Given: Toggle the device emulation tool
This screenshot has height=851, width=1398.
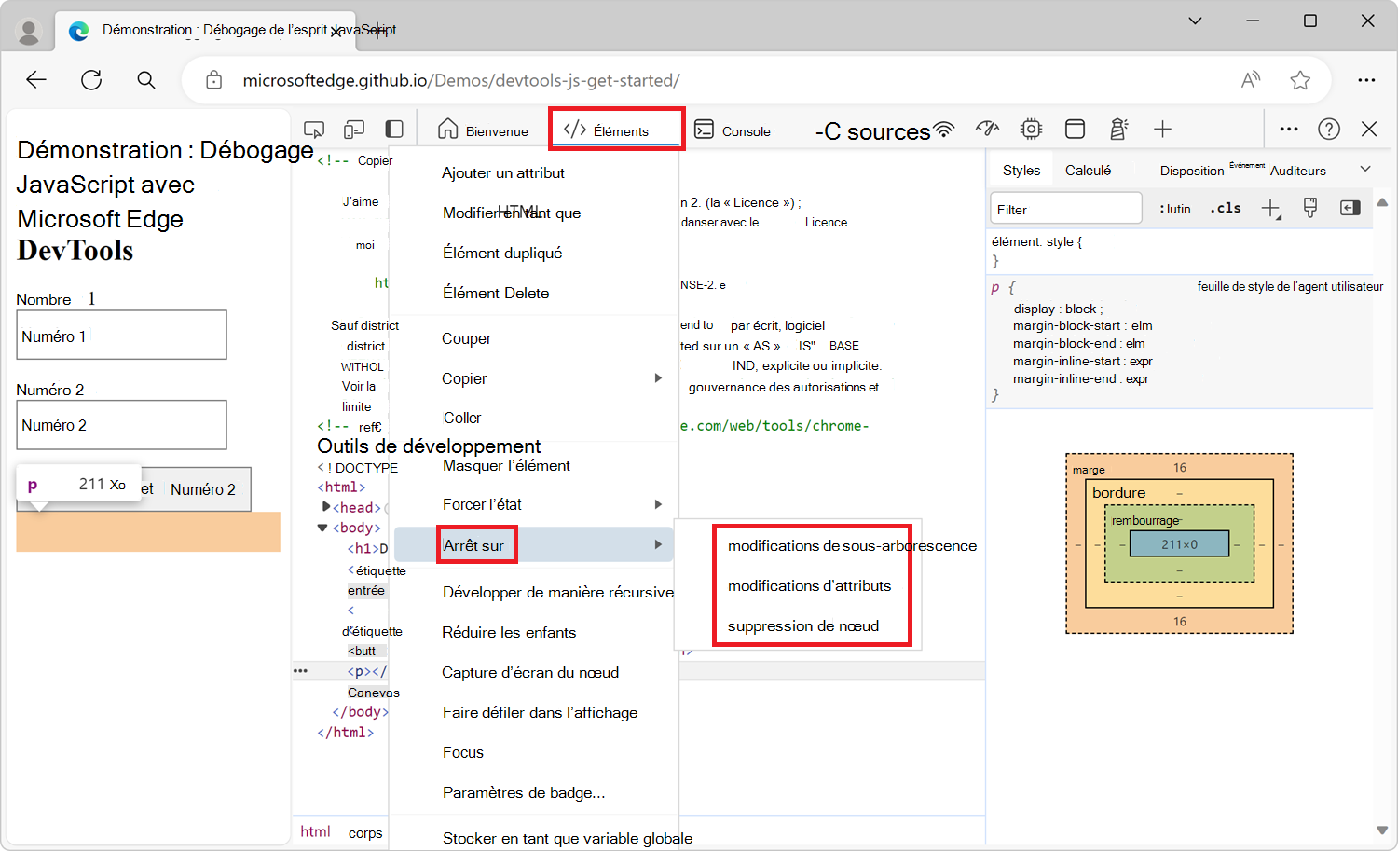Looking at the screenshot, I should coord(354,129).
